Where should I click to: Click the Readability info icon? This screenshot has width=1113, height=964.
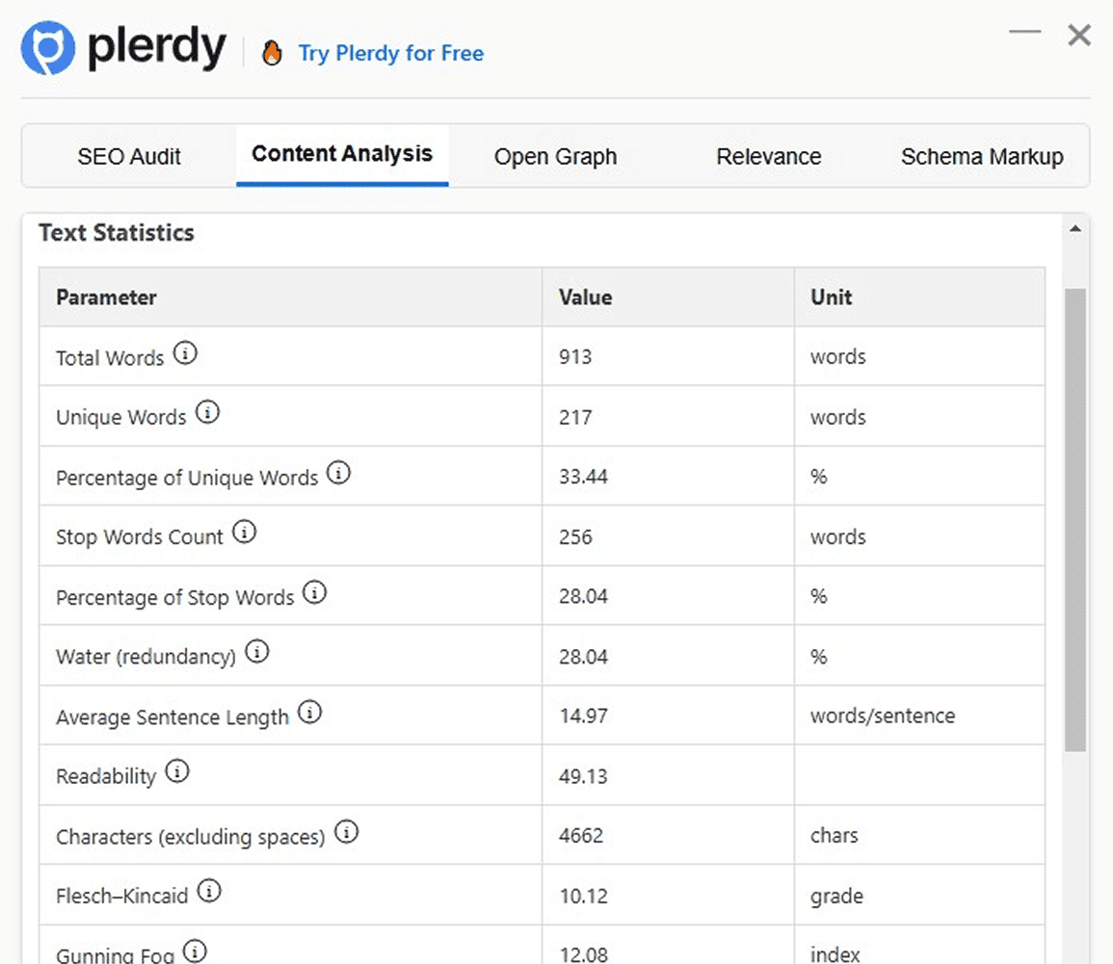[177, 772]
